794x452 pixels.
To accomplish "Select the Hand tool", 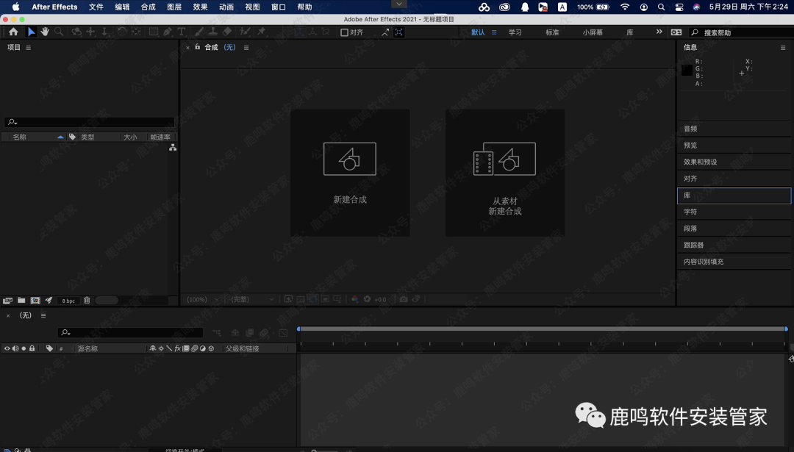I will point(45,32).
